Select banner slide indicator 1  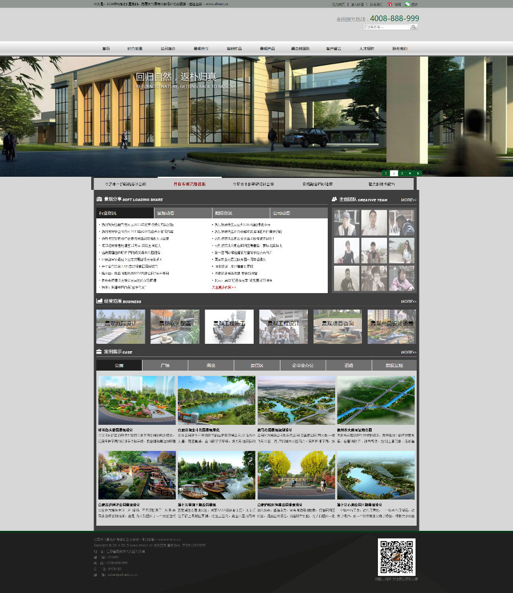(x=385, y=173)
